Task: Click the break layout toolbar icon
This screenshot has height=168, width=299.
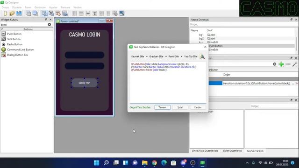Action: coord(115,13)
